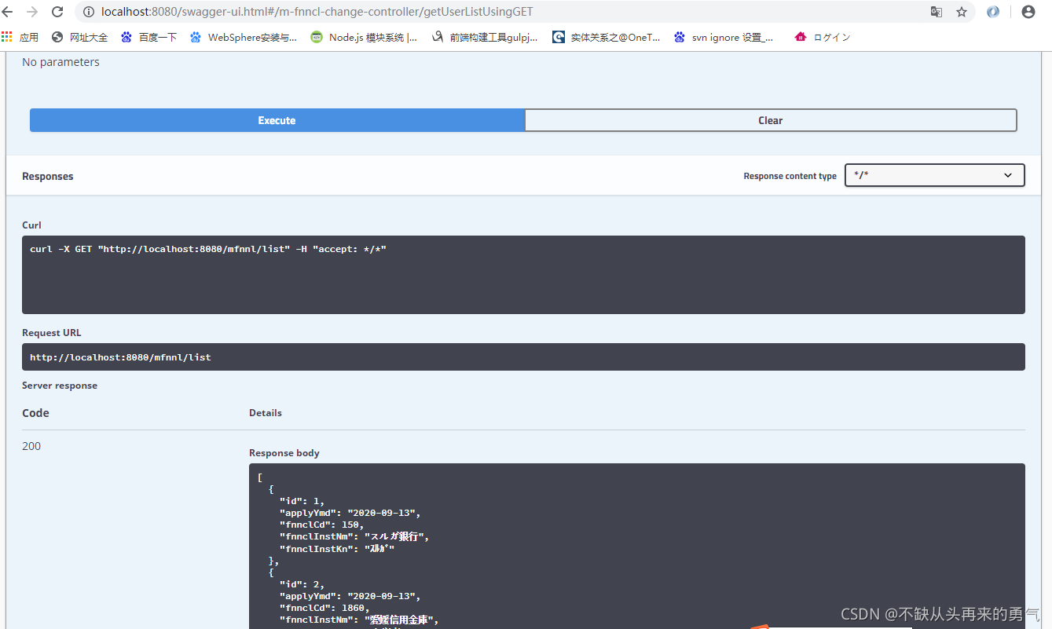Open the user profile avatar icon
The height and width of the screenshot is (629, 1052).
point(1028,12)
